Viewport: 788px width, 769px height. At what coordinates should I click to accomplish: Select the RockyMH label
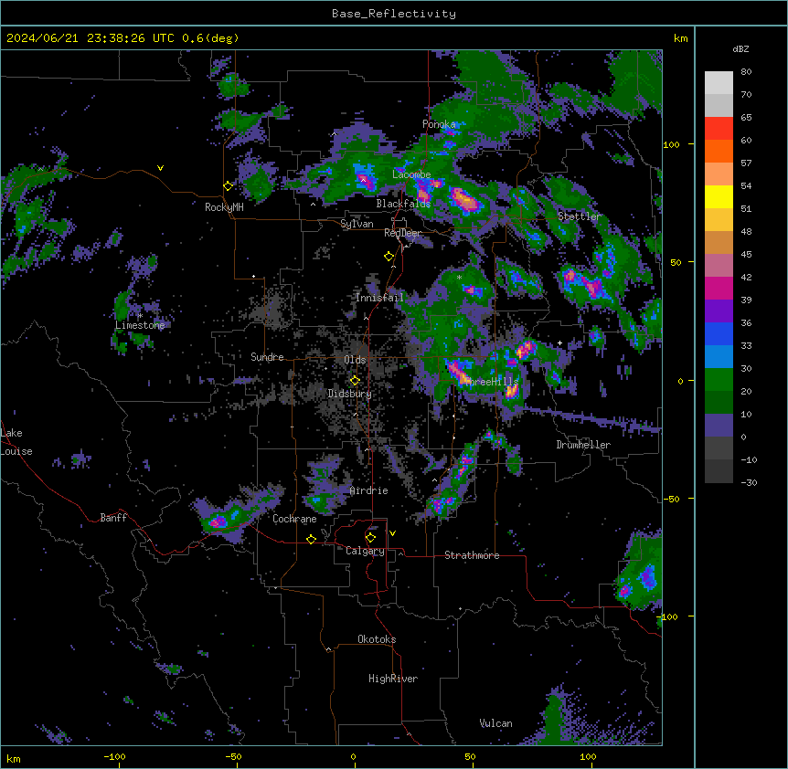224,207
